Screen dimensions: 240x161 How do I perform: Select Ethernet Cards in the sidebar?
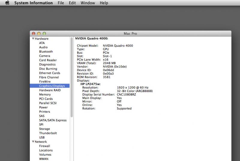(x=49, y=73)
